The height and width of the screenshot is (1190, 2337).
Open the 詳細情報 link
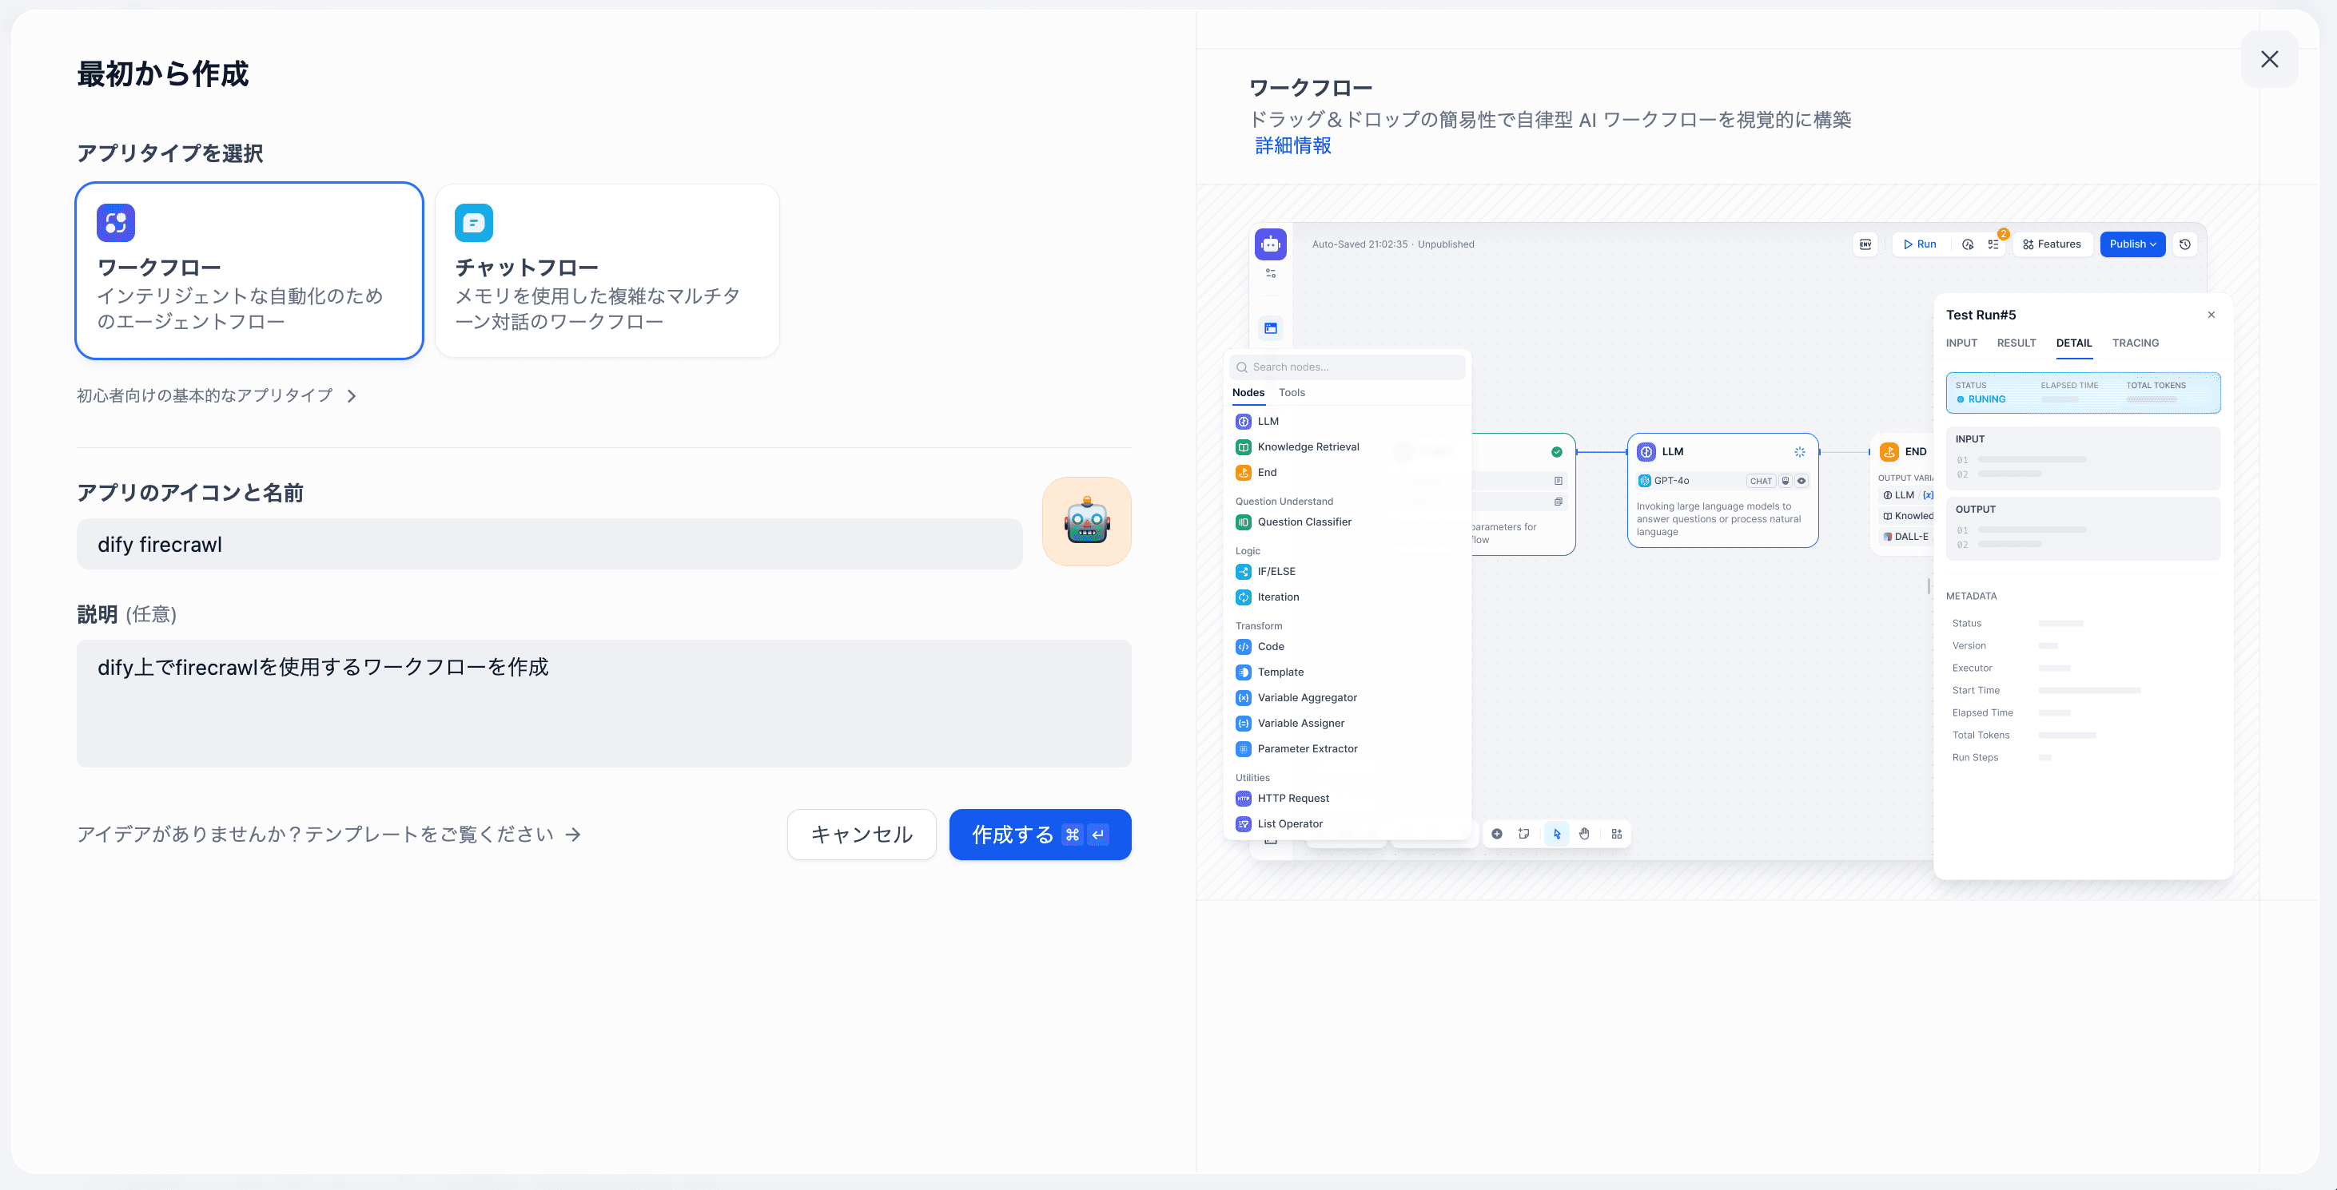1293,146
